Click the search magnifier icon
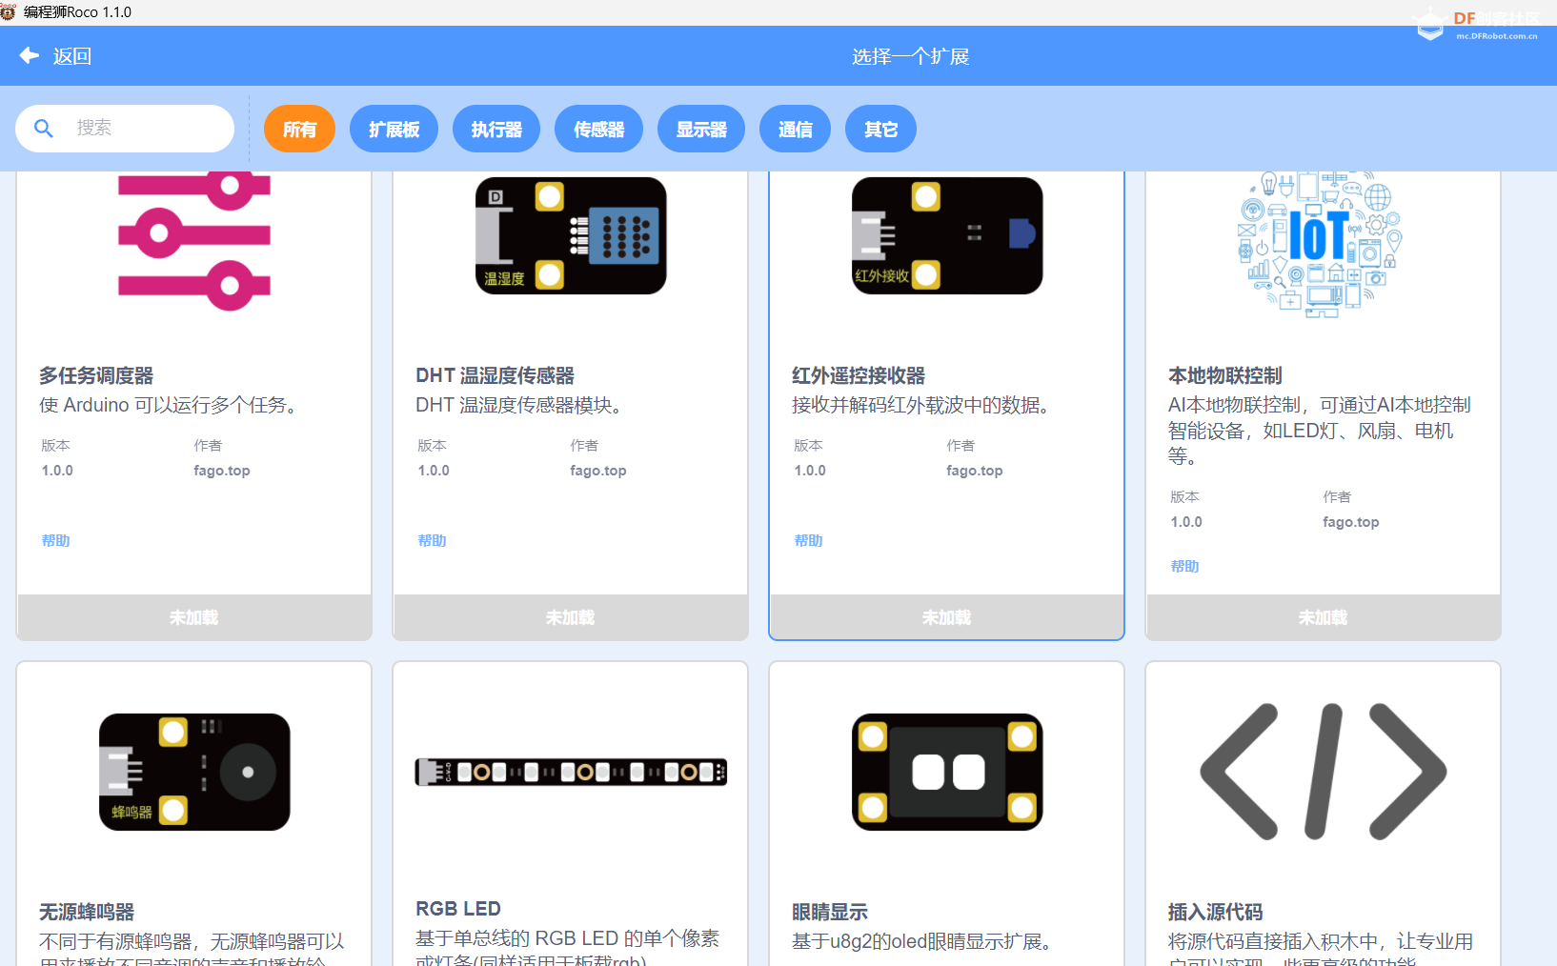 (44, 128)
